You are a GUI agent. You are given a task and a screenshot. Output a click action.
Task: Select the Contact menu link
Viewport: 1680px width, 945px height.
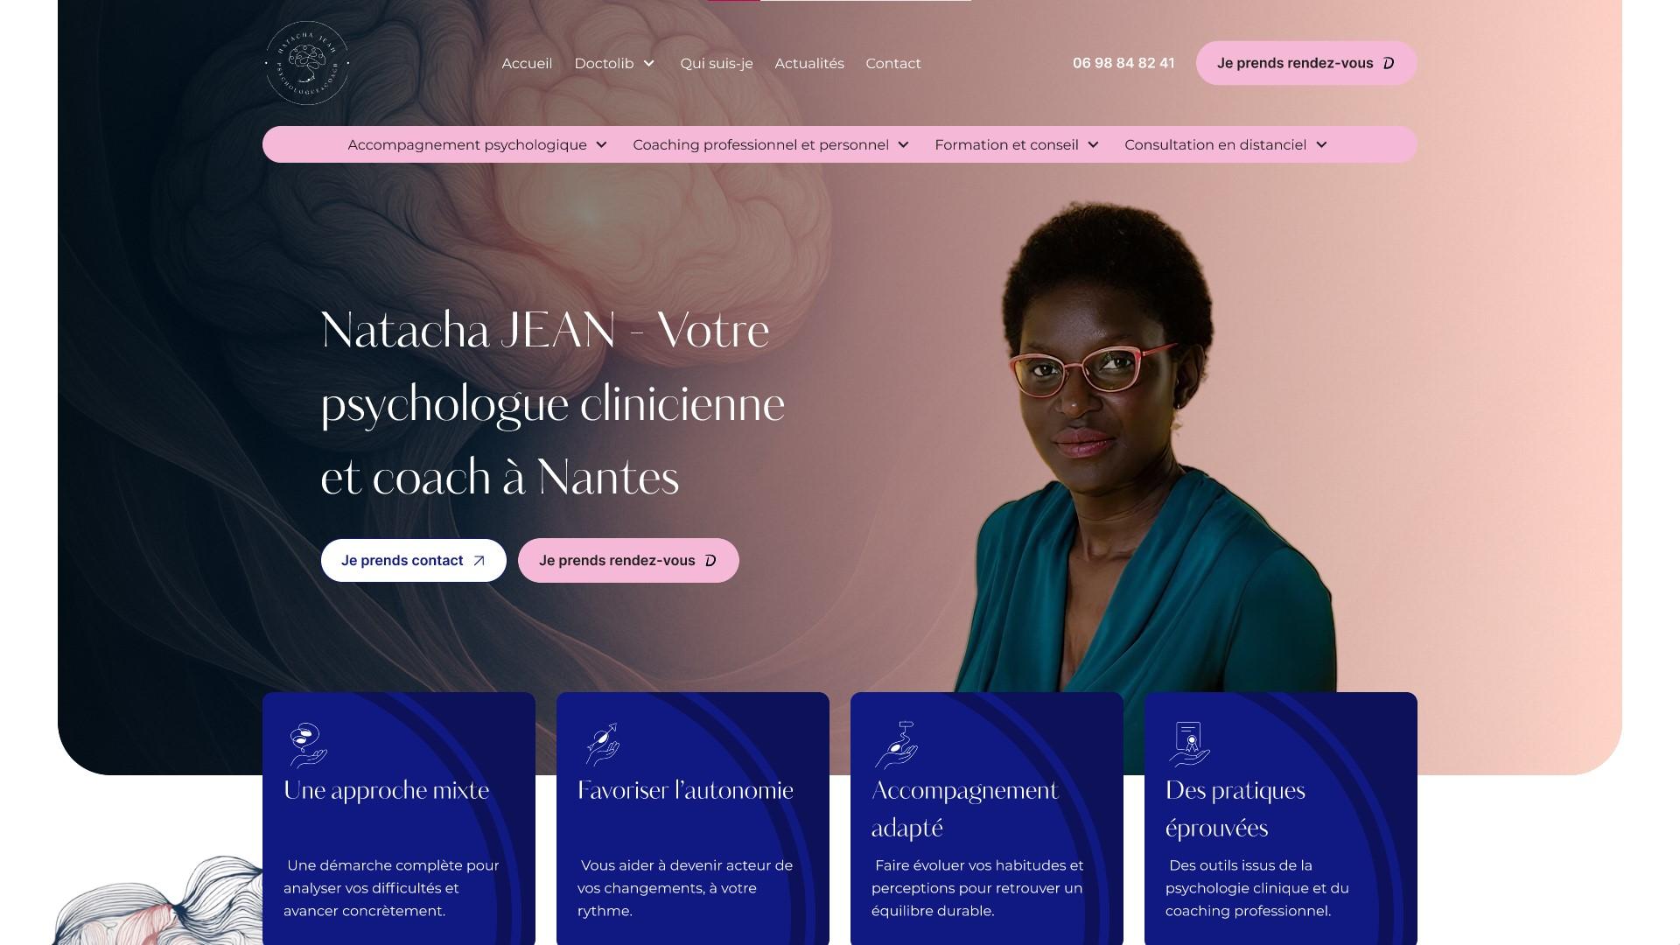coord(892,63)
